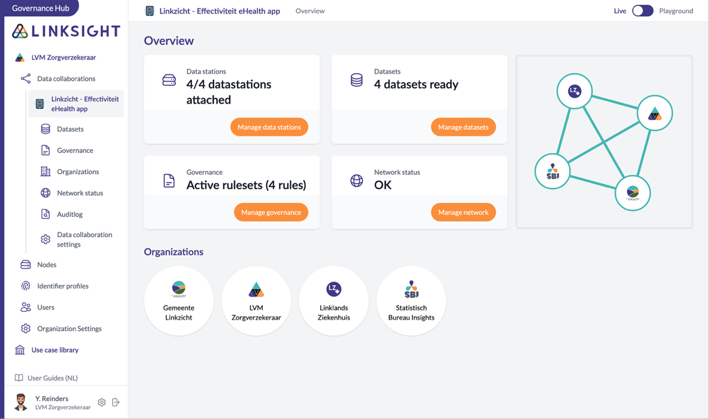709x419 pixels.
Task: Go to Auditlog menu item
Action: 69,214
